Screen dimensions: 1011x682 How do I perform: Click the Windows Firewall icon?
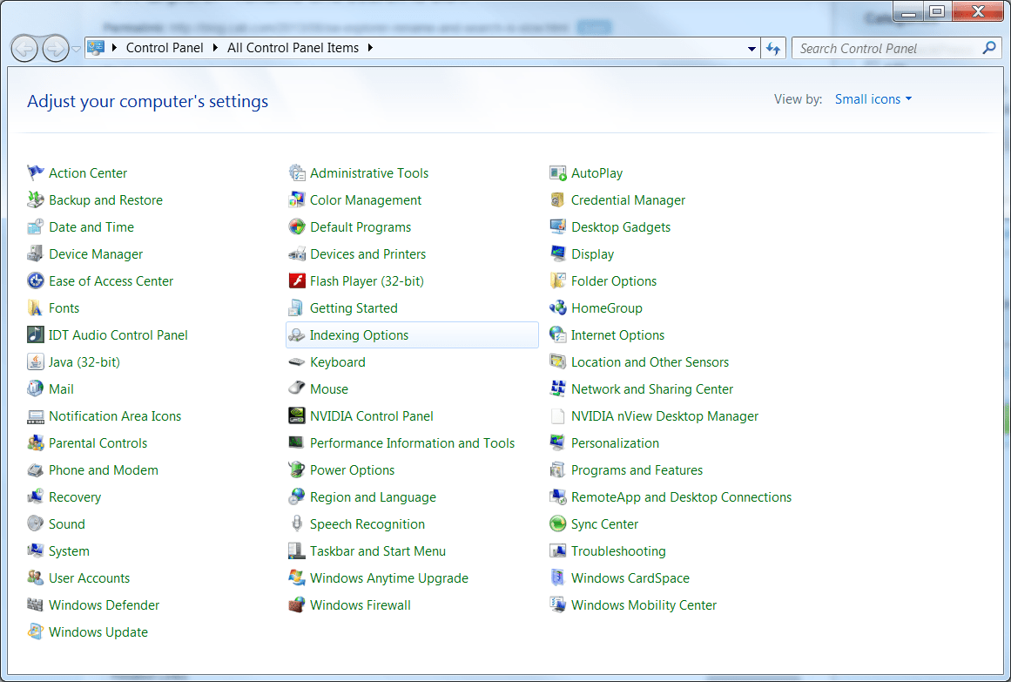coord(296,605)
